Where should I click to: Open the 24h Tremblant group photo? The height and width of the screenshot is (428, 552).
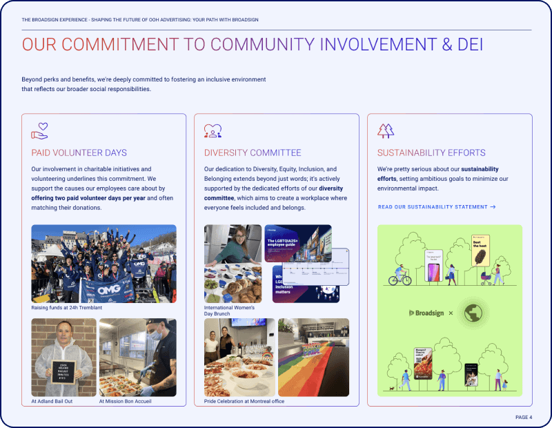(103, 264)
